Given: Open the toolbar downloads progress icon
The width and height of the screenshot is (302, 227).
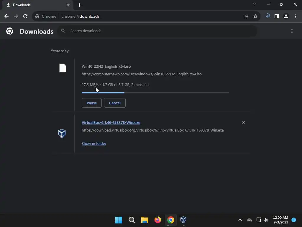Looking at the screenshot, I should pyautogui.click(x=268, y=16).
